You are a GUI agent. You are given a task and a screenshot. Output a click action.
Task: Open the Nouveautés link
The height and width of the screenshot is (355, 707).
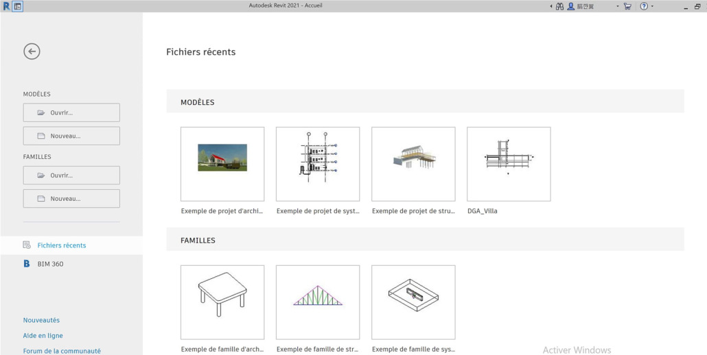point(41,320)
